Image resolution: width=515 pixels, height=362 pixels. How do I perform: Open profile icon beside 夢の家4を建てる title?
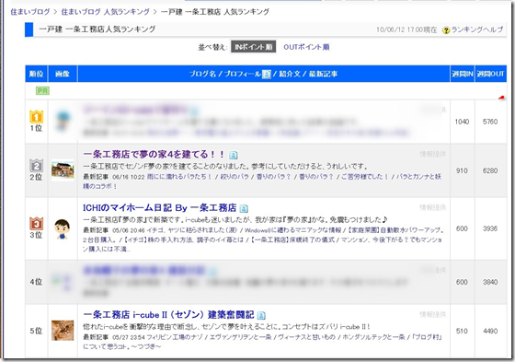234,155
